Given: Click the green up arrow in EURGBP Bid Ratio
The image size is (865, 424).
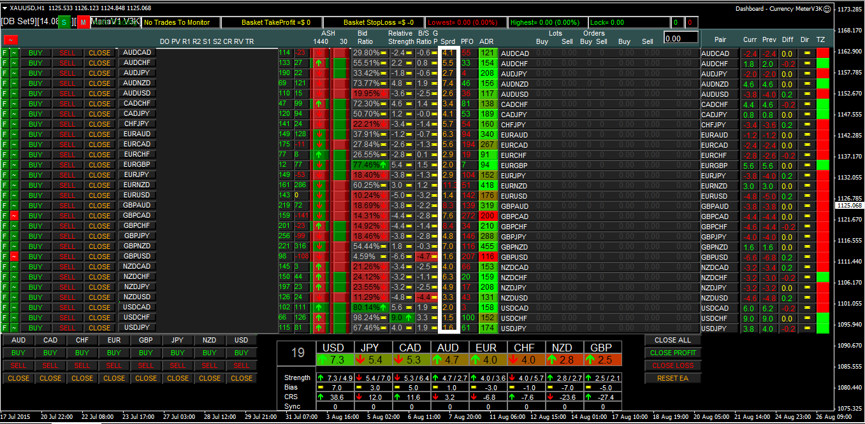Looking at the screenshot, I should point(384,165).
